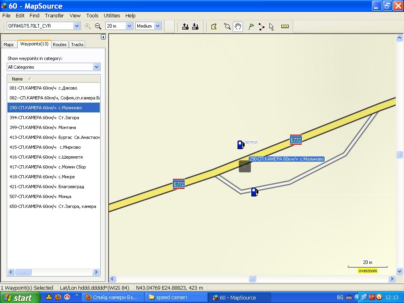
Task: Switch to the Routes tab
Action: click(x=60, y=45)
